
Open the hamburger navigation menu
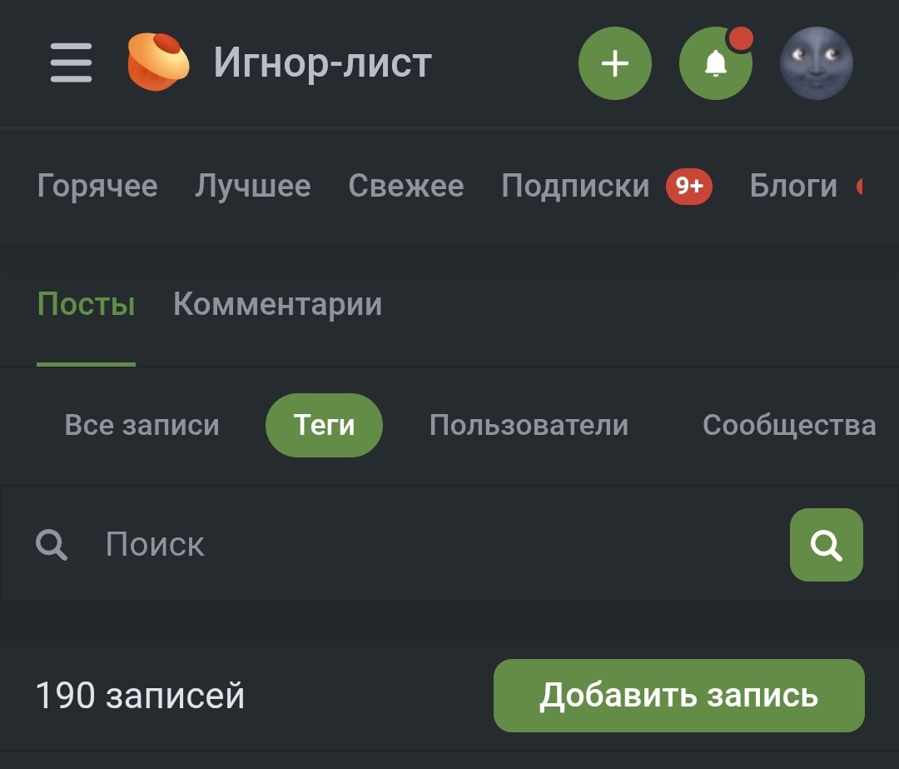pos(71,63)
